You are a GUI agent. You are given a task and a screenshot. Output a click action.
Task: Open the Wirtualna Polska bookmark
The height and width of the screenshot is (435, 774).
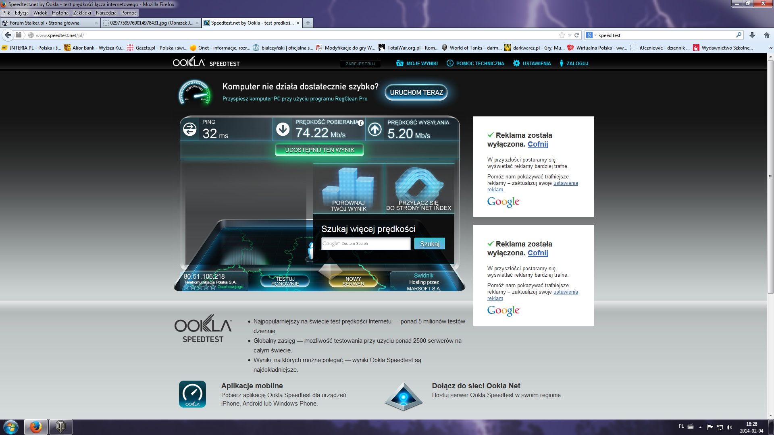point(597,48)
